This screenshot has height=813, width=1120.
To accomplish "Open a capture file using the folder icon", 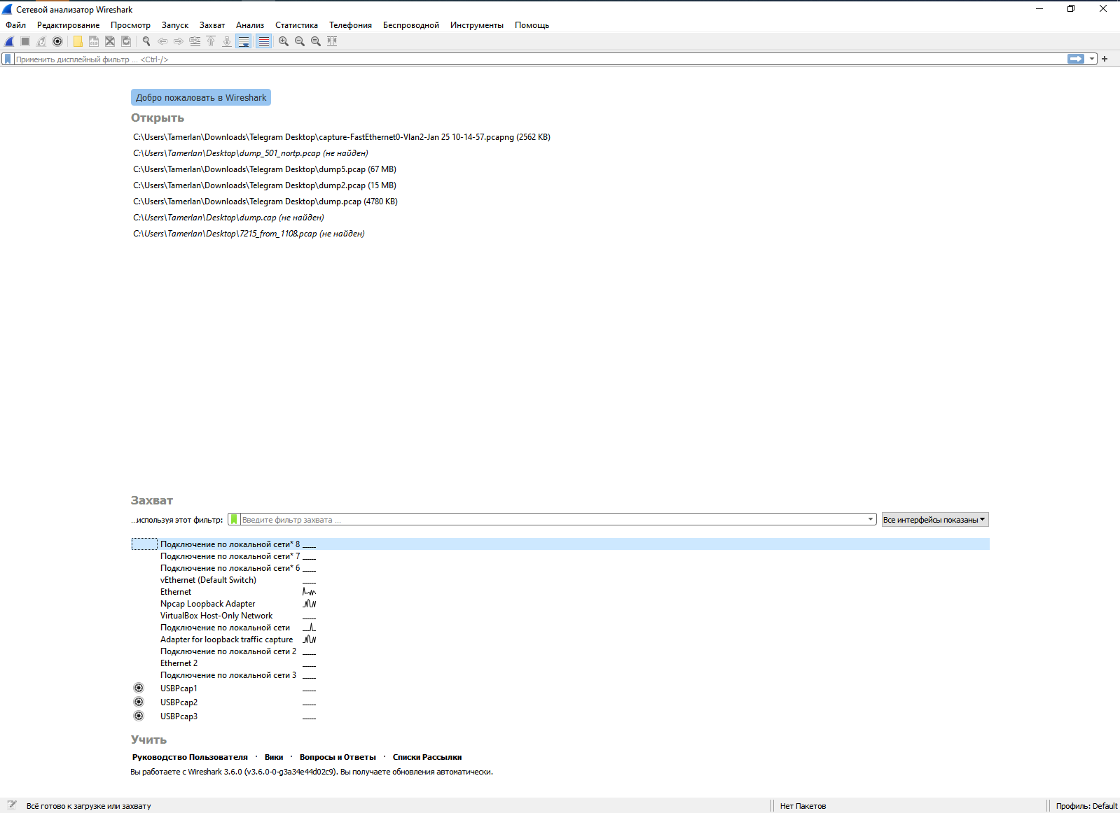I will 78,41.
